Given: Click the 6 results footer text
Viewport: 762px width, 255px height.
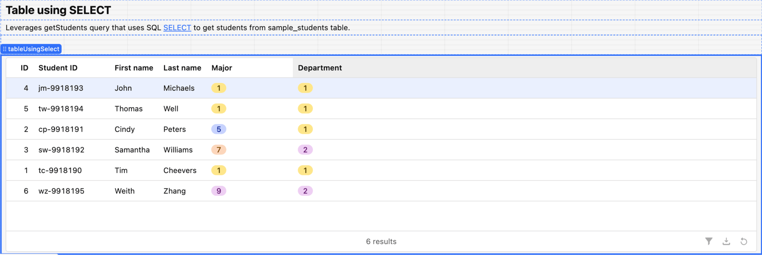Looking at the screenshot, I should point(381,241).
